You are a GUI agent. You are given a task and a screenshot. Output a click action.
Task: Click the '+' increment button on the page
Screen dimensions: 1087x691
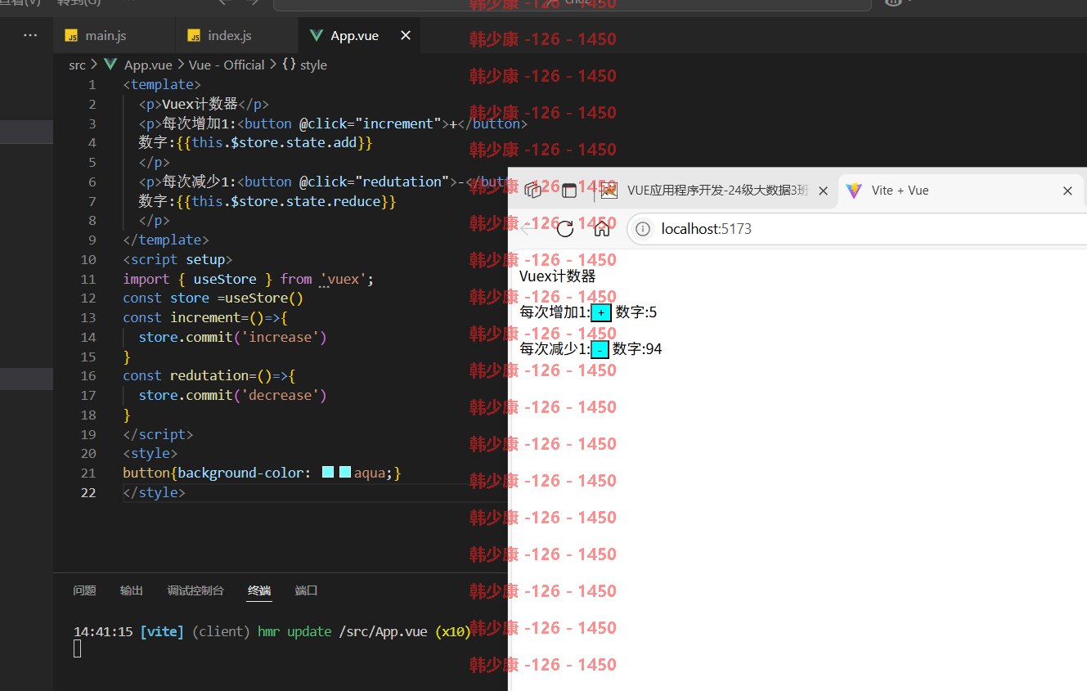tap(601, 313)
